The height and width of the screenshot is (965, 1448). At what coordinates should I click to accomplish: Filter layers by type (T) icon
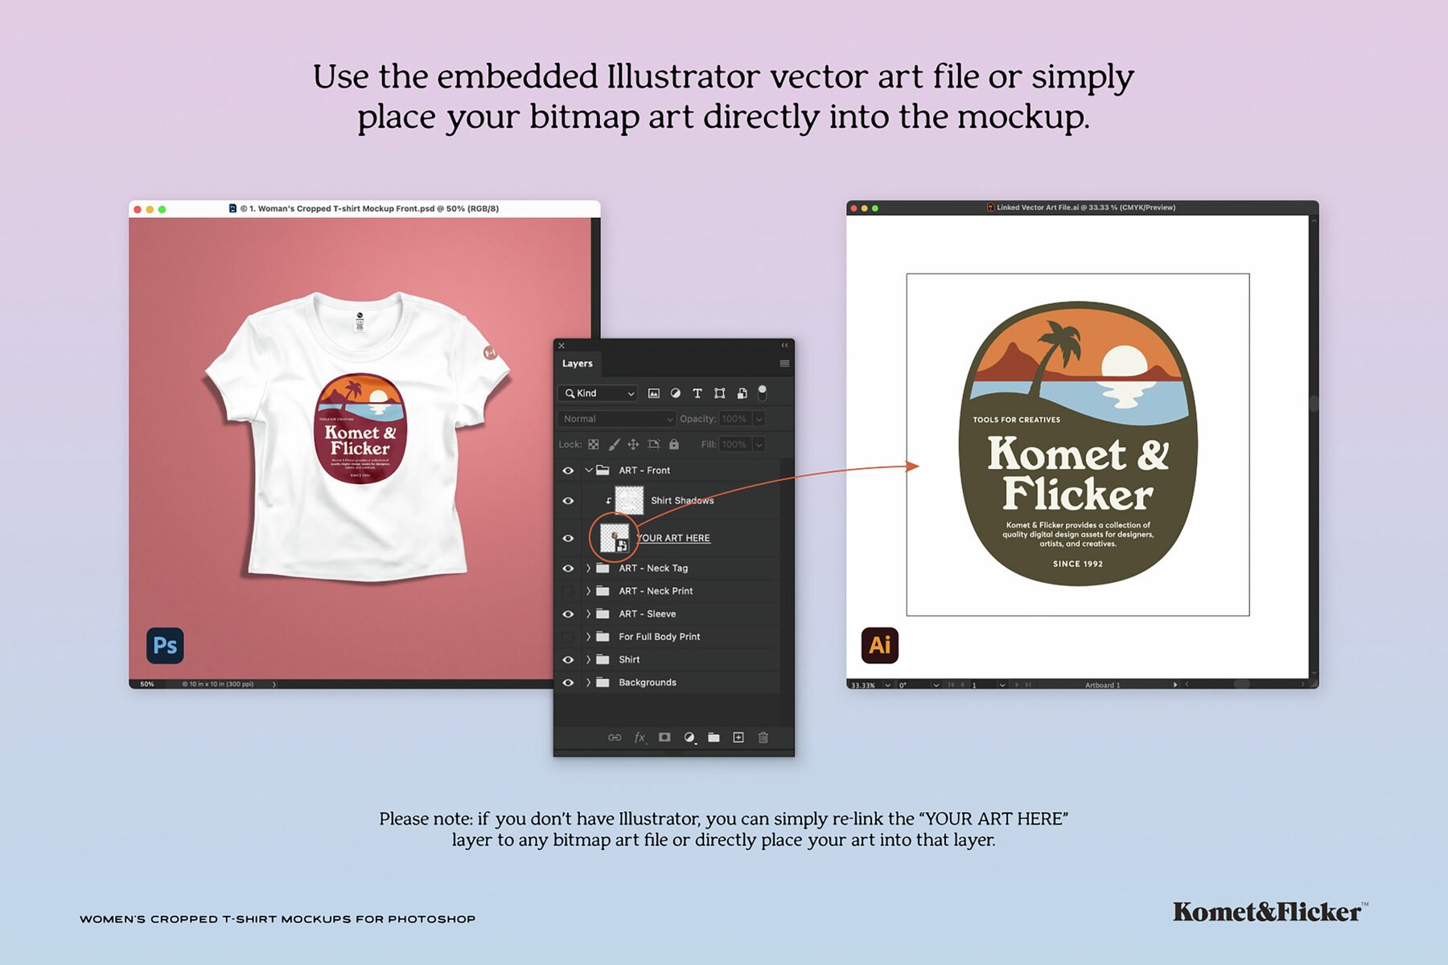[x=697, y=393]
